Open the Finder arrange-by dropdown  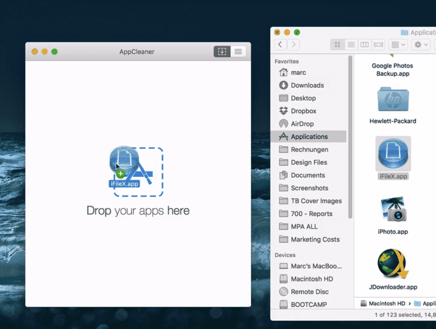coord(398,44)
